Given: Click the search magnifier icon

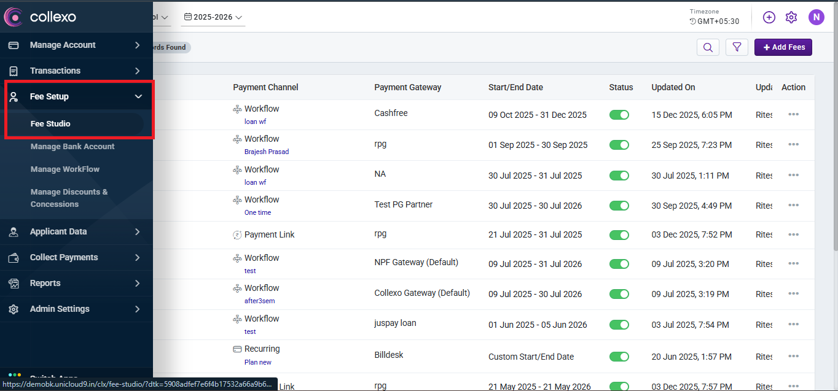Looking at the screenshot, I should tap(708, 47).
